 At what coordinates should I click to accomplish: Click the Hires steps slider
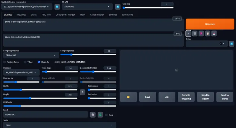coord(60,72)
